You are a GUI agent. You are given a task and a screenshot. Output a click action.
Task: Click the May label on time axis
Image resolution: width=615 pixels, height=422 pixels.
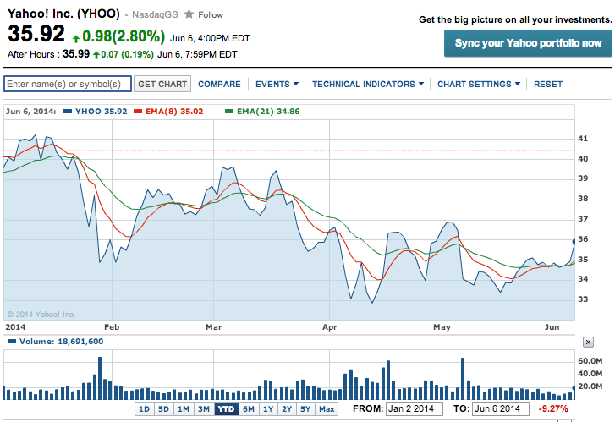click(442, 327)
